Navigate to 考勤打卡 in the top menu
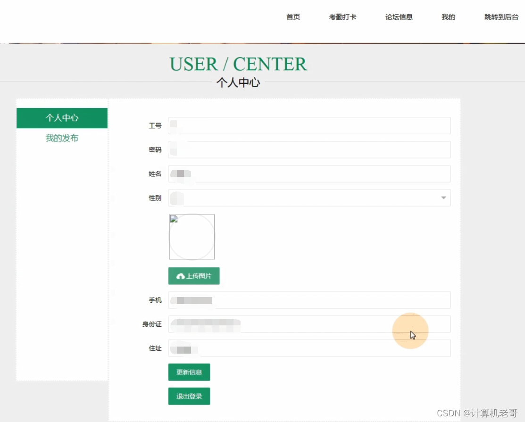The image size is (525, 422). coord(343,17)
